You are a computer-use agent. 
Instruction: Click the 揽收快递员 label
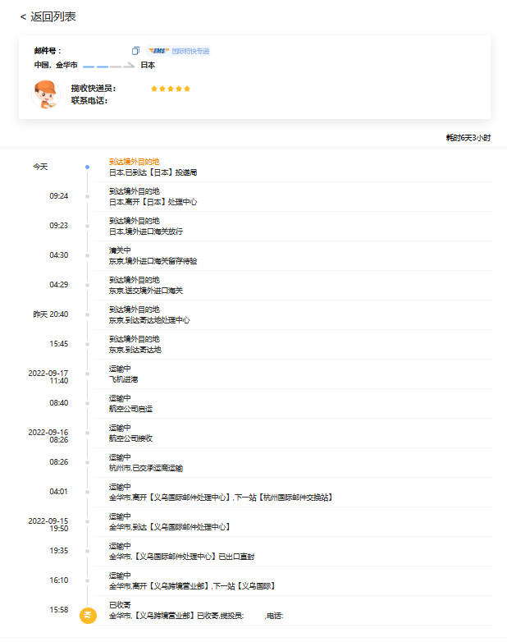(93, 89)
